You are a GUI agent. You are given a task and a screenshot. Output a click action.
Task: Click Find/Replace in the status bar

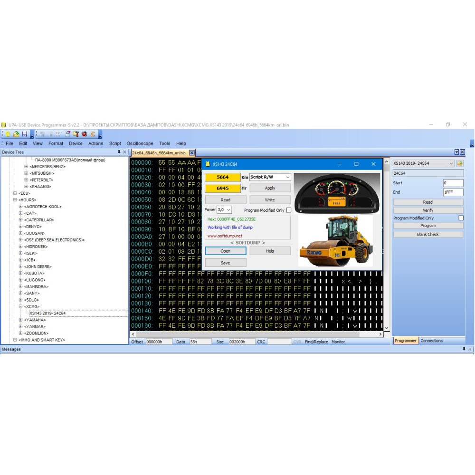click(316, 342)
